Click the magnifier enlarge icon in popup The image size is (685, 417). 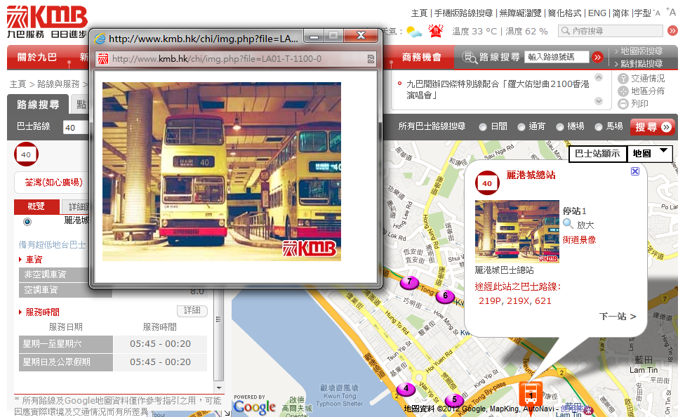pos(568,224)
